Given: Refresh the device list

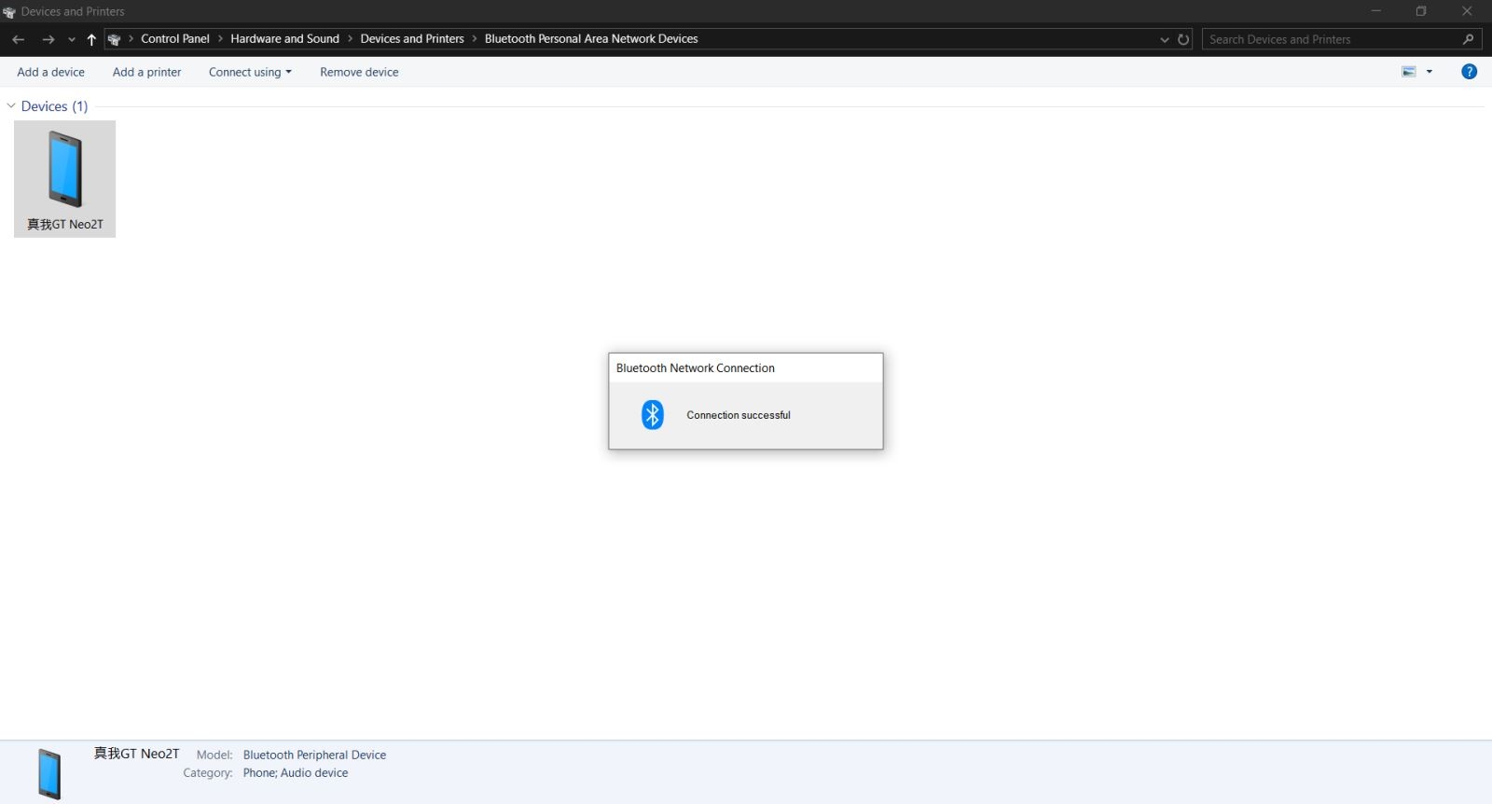Looking at the screenshot, I should click(x=1183, y=39).
